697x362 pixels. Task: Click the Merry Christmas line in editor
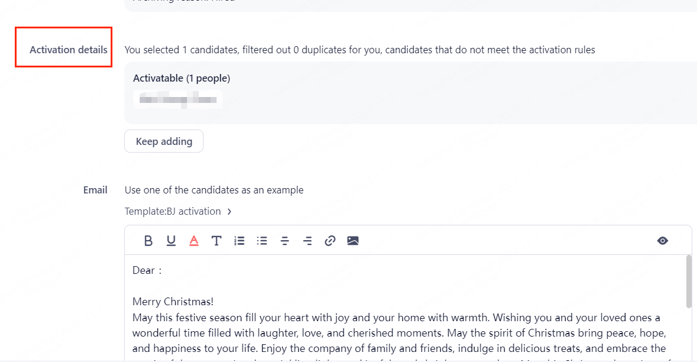point(173,302)
